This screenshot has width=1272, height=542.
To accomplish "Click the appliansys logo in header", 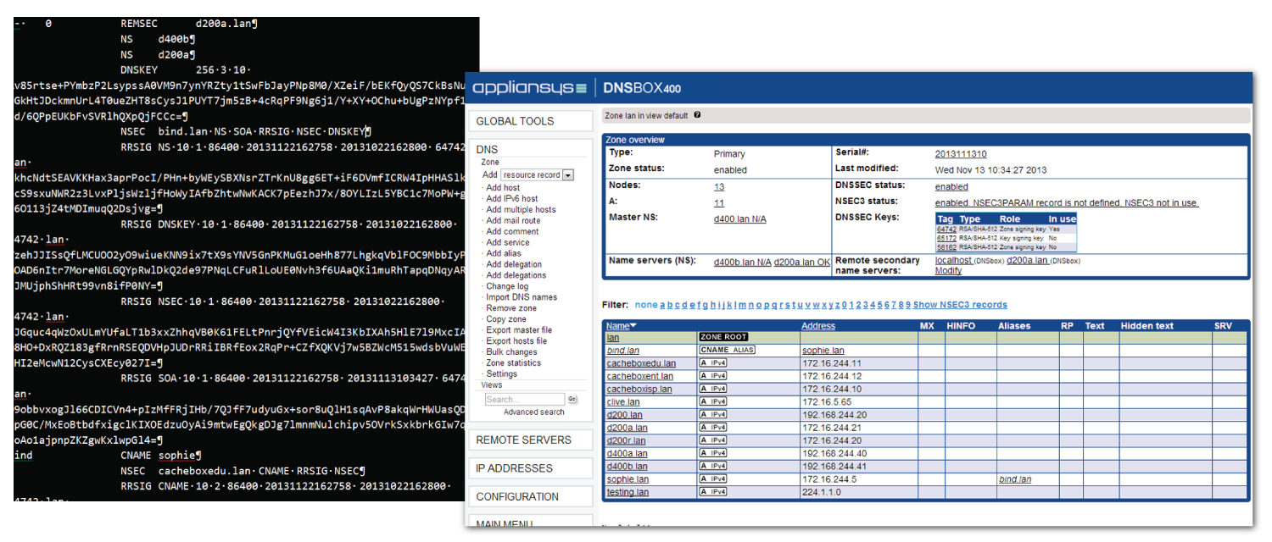I will click(529, 88).
